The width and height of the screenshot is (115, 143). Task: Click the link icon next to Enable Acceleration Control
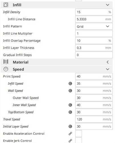(x=70, y=134)
